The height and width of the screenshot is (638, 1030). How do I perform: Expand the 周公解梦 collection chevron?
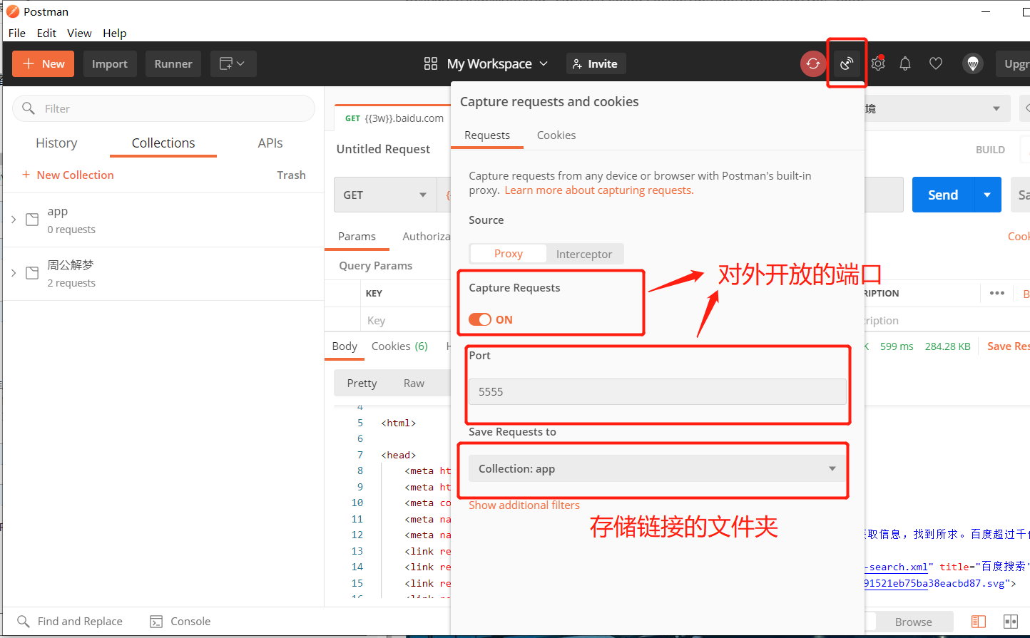(14, 273)
